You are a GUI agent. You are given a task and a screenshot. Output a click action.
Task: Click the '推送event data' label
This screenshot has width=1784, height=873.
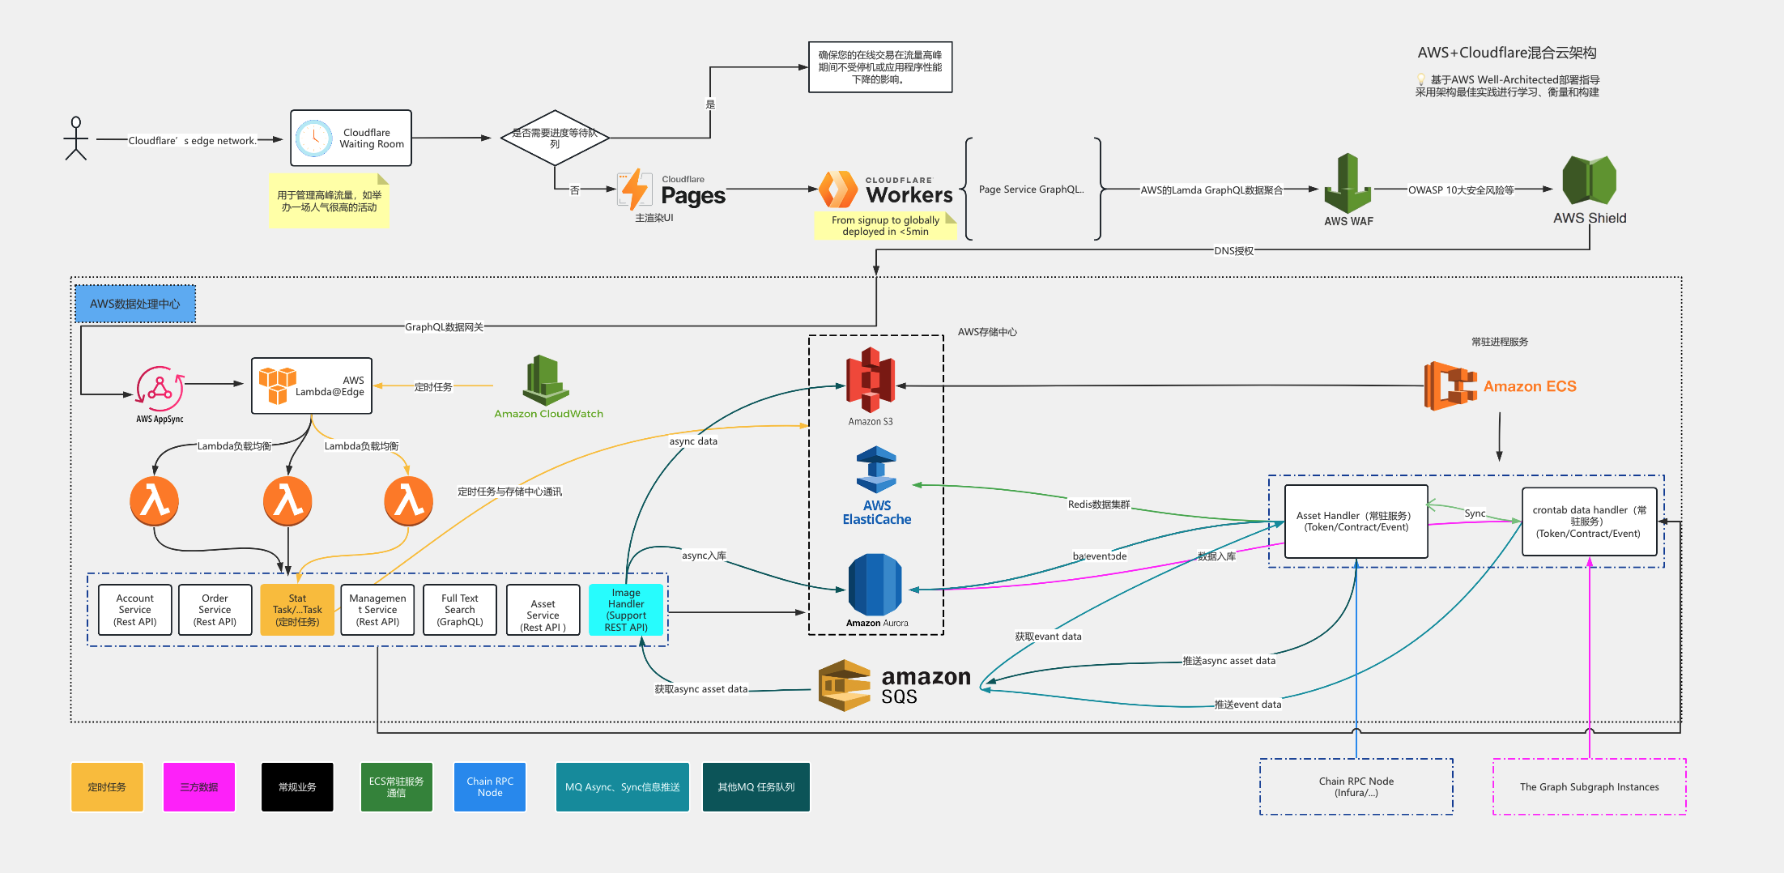pos(1248,704)
